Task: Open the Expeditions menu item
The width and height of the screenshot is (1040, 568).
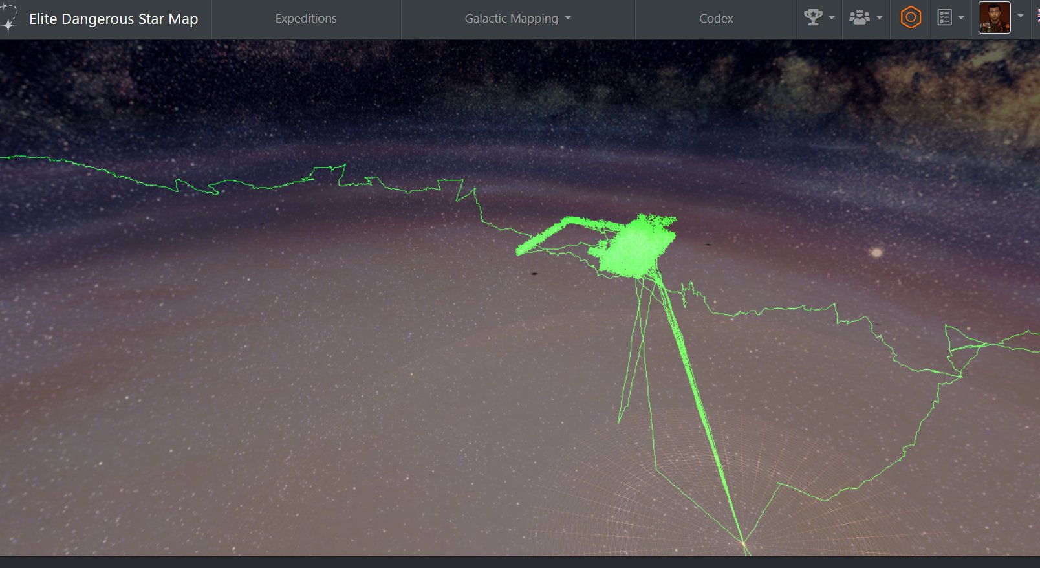Action: coord(306,19)
